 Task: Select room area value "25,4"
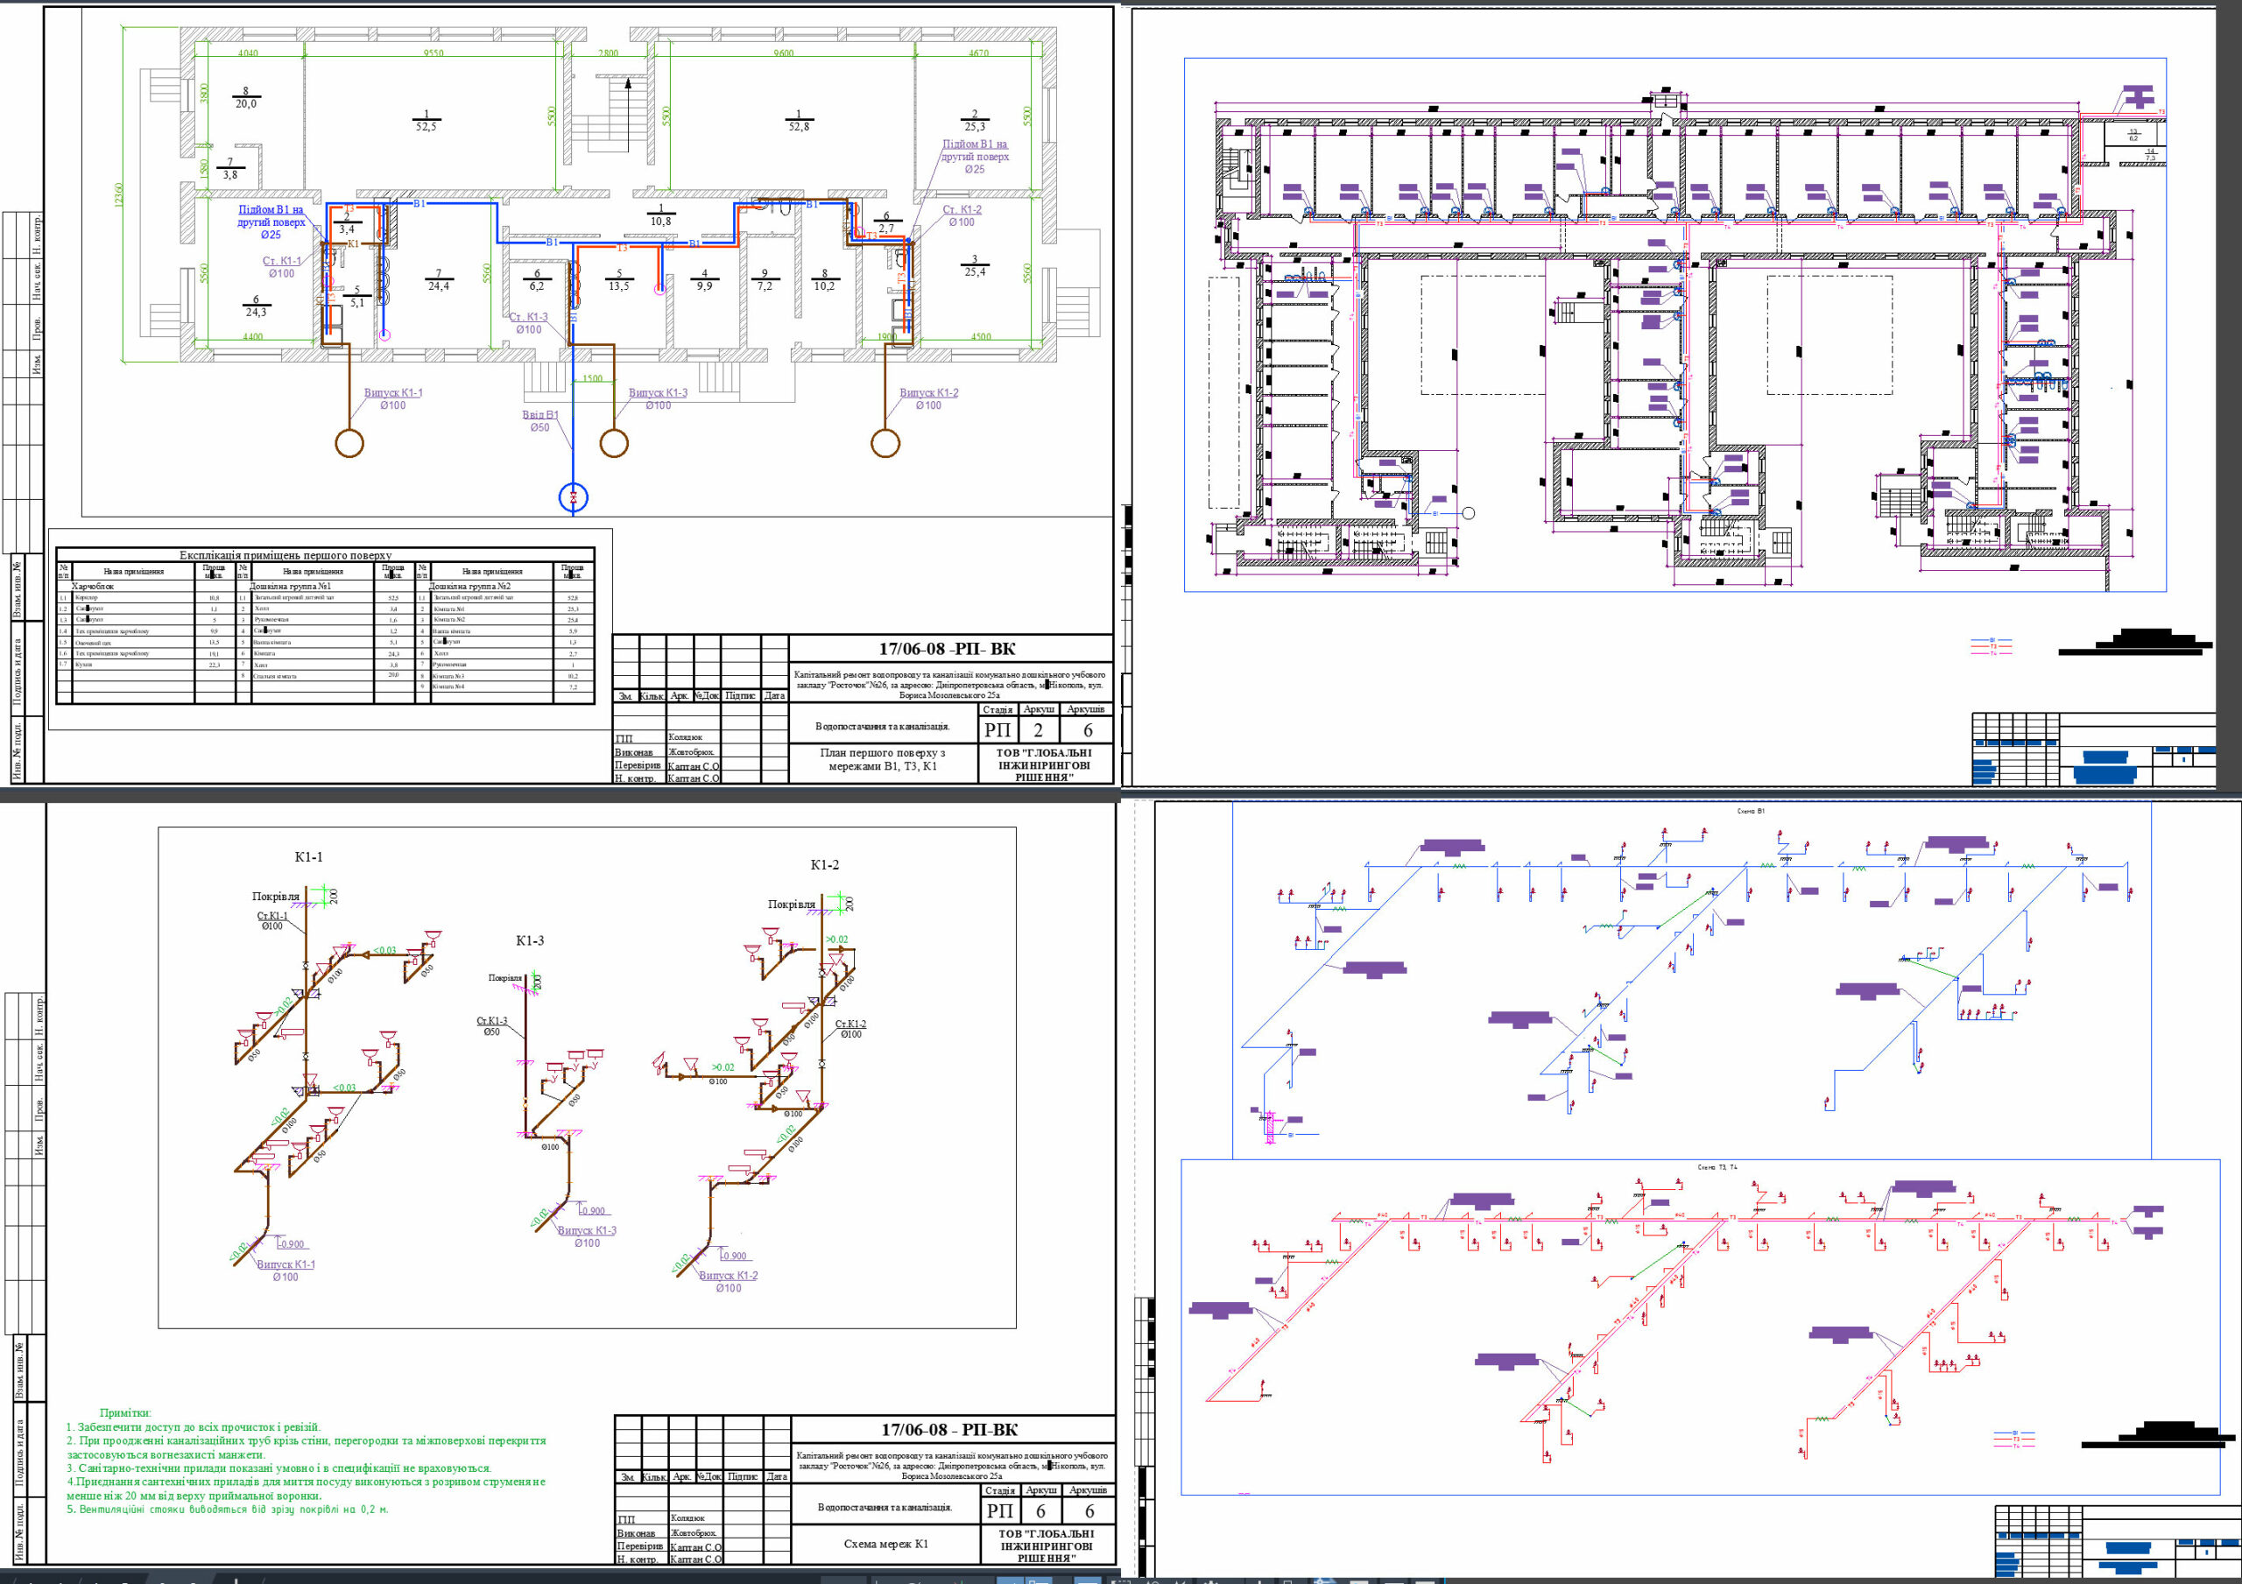click(x=975, y=272)
